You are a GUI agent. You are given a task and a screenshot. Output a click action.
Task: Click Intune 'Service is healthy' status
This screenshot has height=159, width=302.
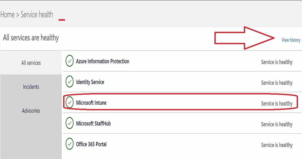point(277,103)
